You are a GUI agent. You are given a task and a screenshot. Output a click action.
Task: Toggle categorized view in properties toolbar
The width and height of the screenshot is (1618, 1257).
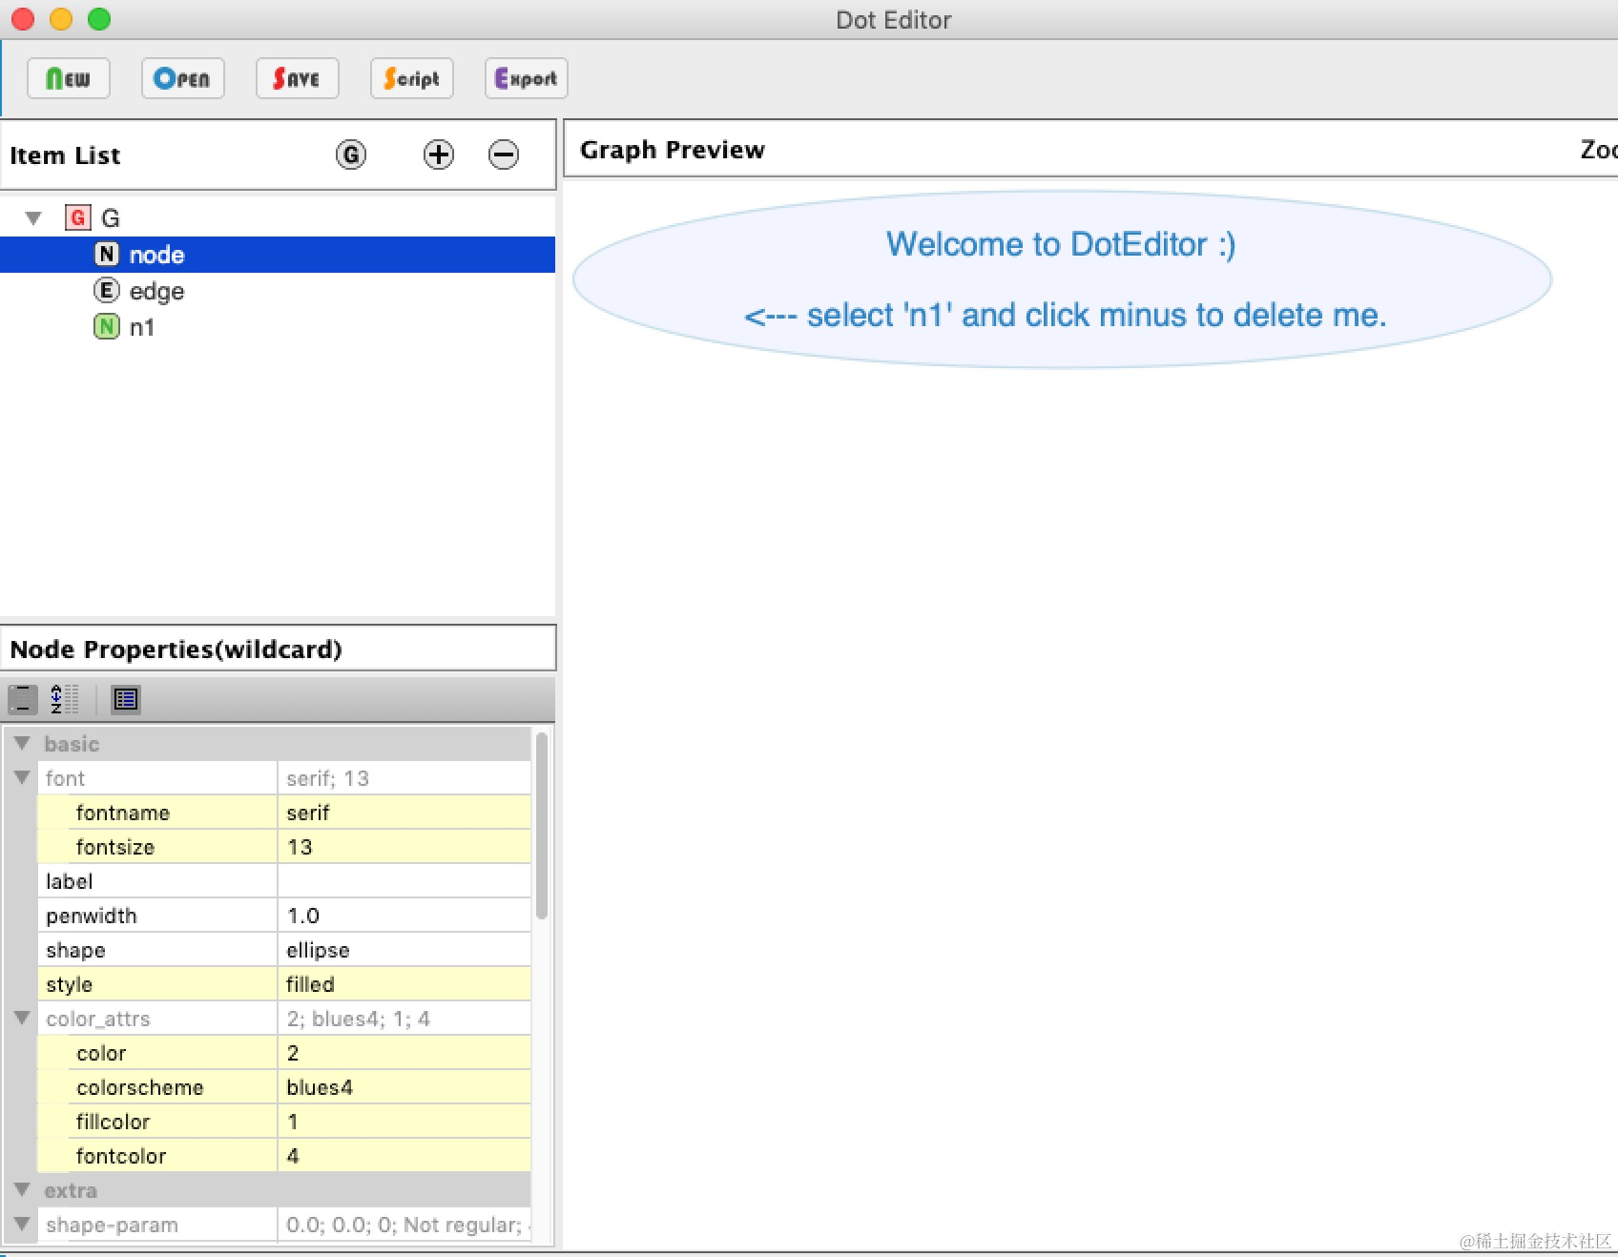click(23, 700)
